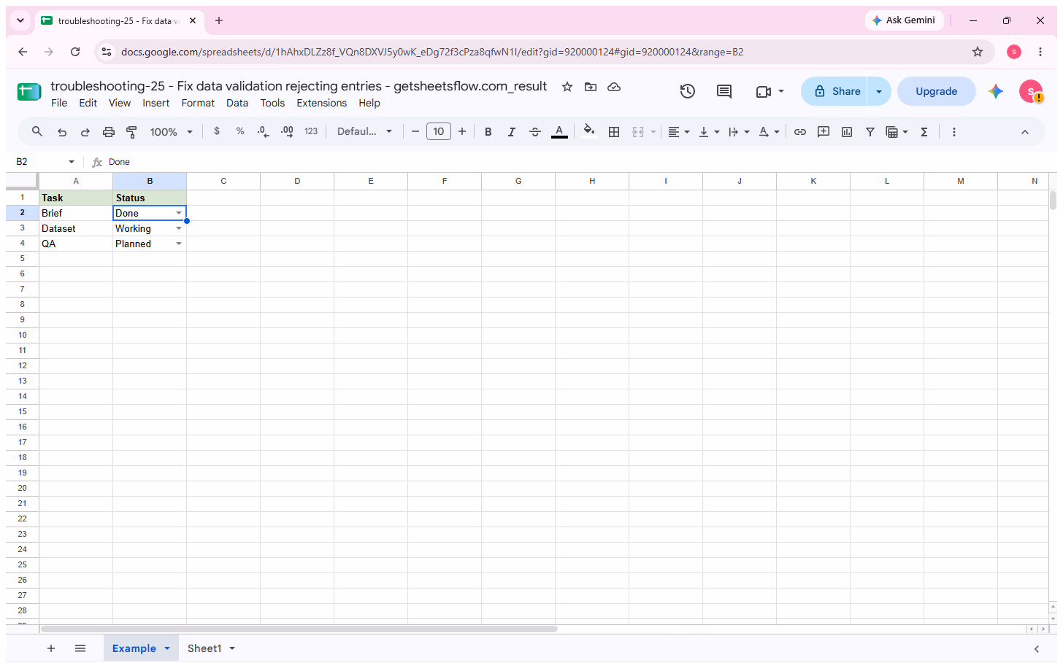Redo the last action
Viewport: 1063px width, 668px height.
85,132
